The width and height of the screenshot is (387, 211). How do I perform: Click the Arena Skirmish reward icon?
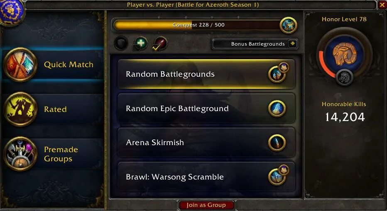coord(277,143)
